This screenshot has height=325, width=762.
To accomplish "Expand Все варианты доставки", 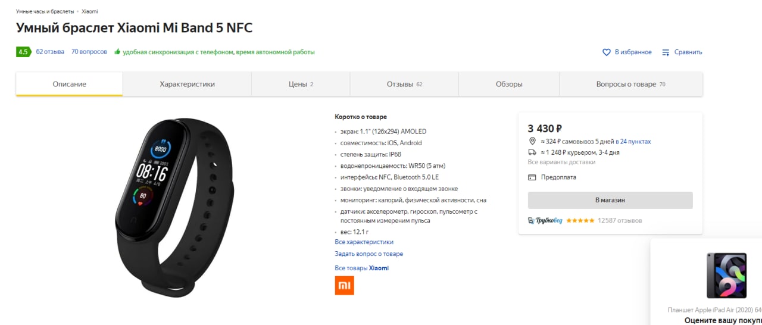I will pos(561,162).
